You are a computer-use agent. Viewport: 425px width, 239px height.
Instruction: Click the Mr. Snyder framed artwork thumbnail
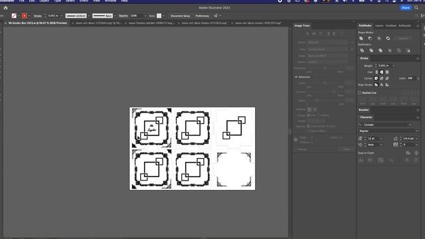[x=151, y=128]
